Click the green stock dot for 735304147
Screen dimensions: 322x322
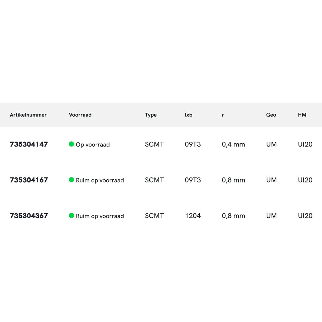click(71, 144)
